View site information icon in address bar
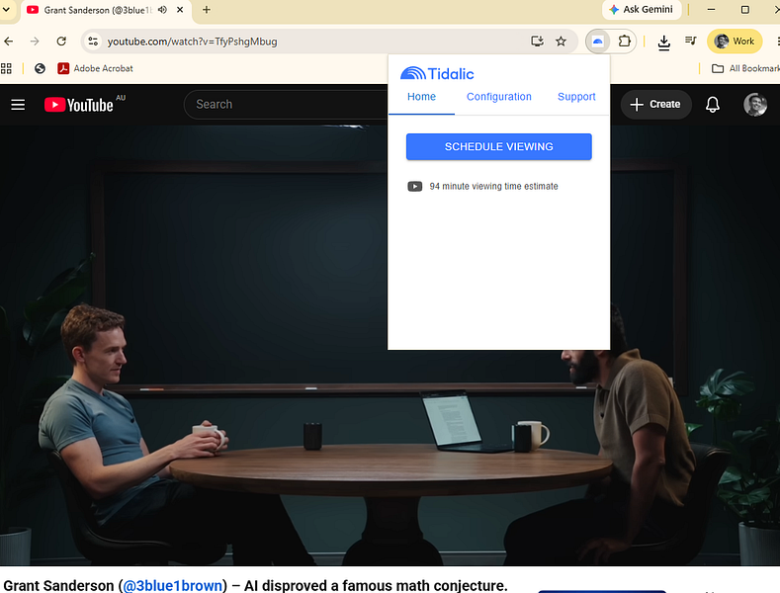Screen dimensions: 780x593 [x=93, y=42]
